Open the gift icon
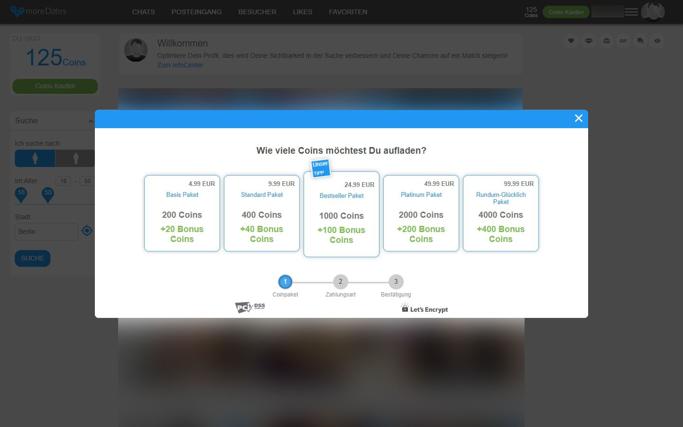The width and height of the screenshot is (683, 427). (x=606, y=41)
